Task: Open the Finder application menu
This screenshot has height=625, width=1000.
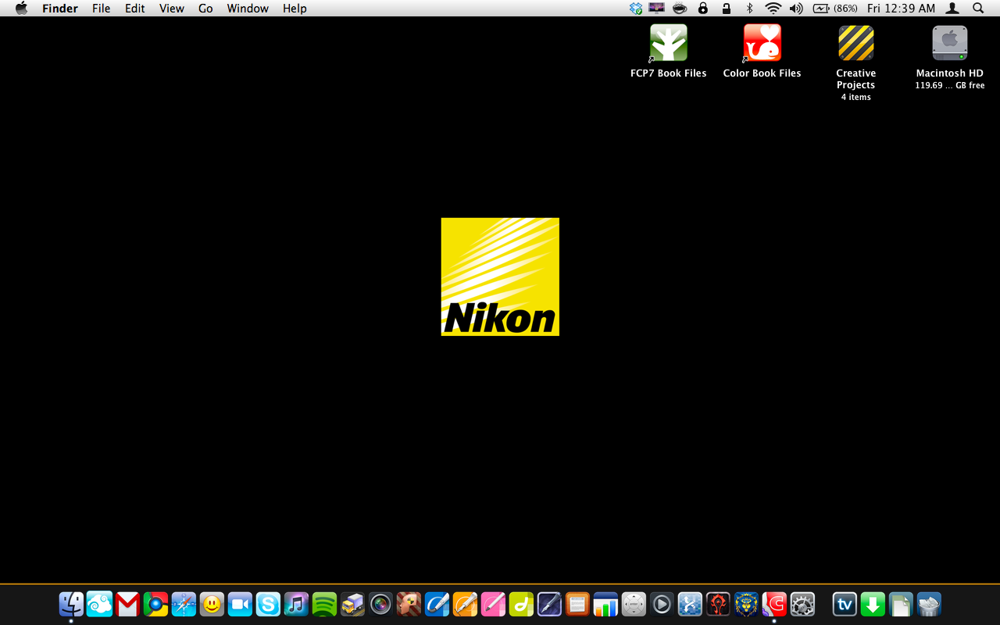Action: coord(60,8)
